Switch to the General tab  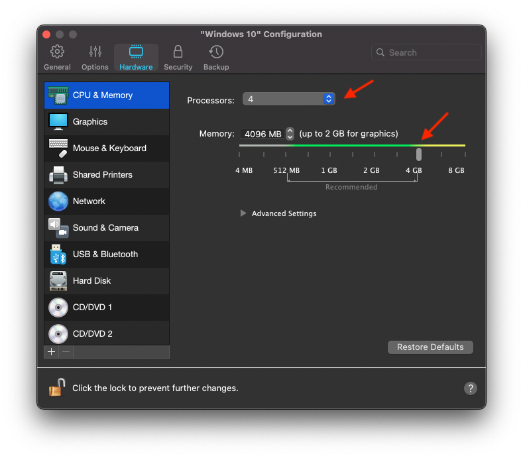coord(57,58)
